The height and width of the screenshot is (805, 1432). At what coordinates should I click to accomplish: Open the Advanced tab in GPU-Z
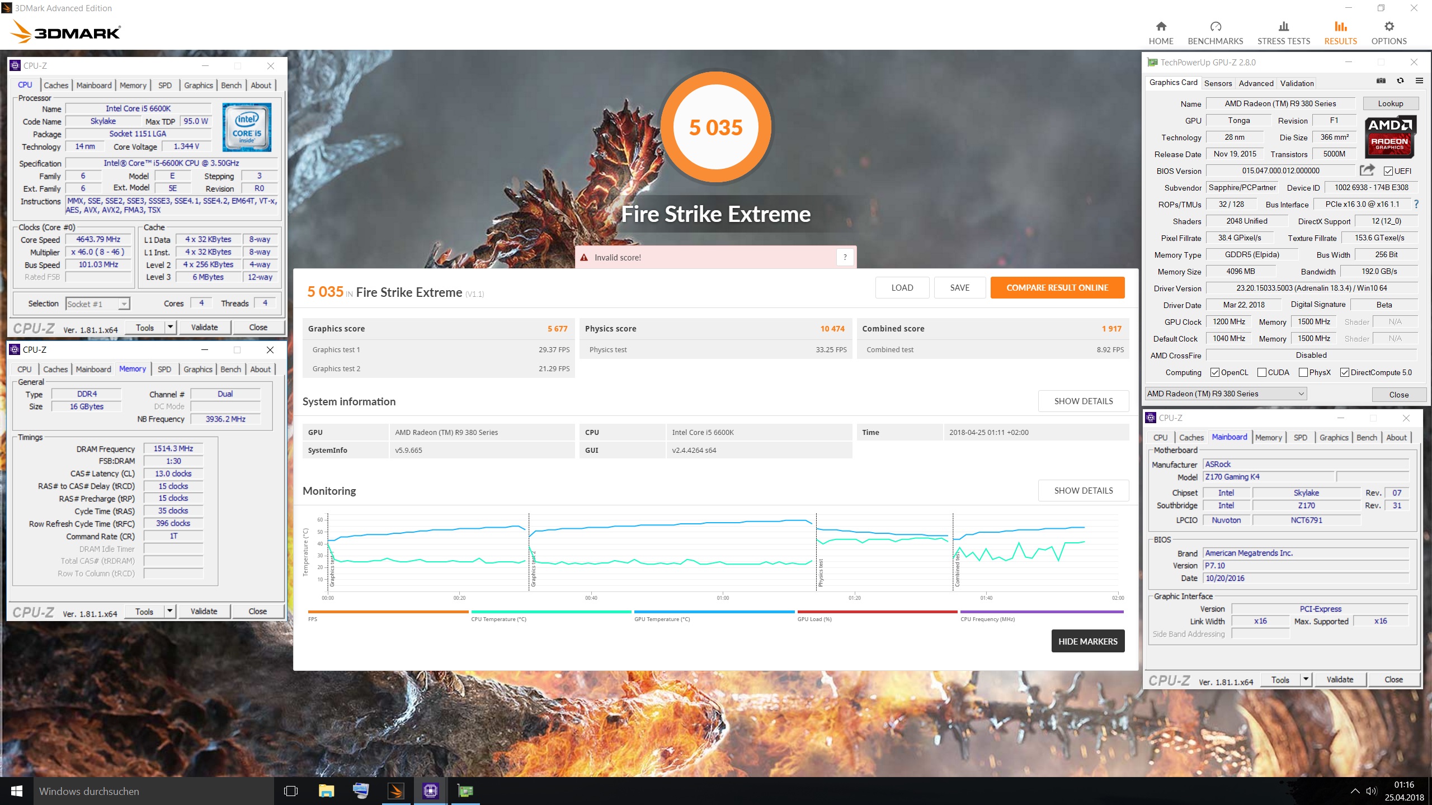(x=1256, y=83)
